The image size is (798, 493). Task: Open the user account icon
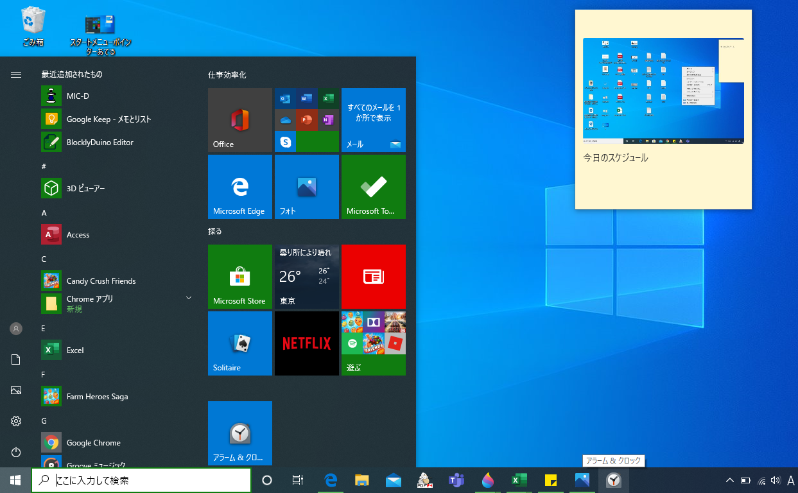pos(16,329)
